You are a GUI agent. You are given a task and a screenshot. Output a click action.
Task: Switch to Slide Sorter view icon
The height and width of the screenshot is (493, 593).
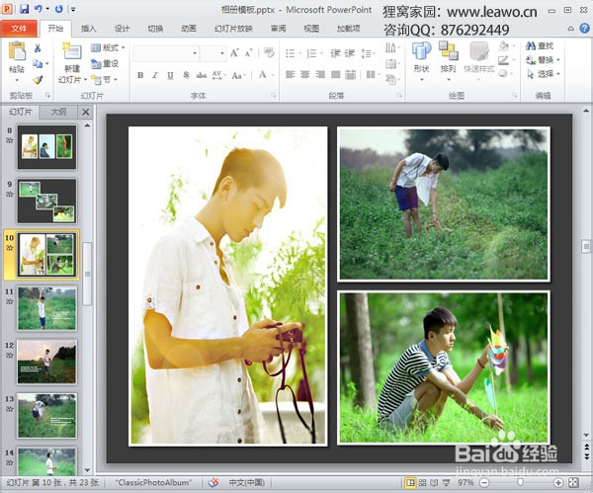pos(422,482)
